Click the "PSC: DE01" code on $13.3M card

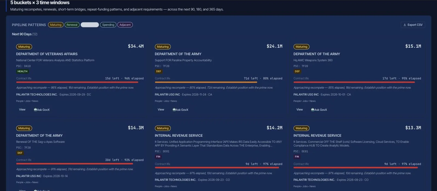pos(301,151)
